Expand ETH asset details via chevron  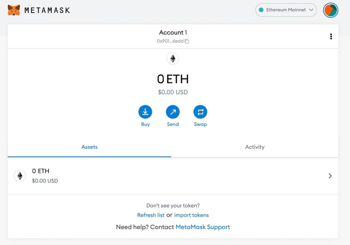(330, 176)
